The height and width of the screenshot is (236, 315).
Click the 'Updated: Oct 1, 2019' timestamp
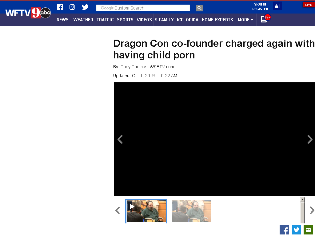(145, 76)
